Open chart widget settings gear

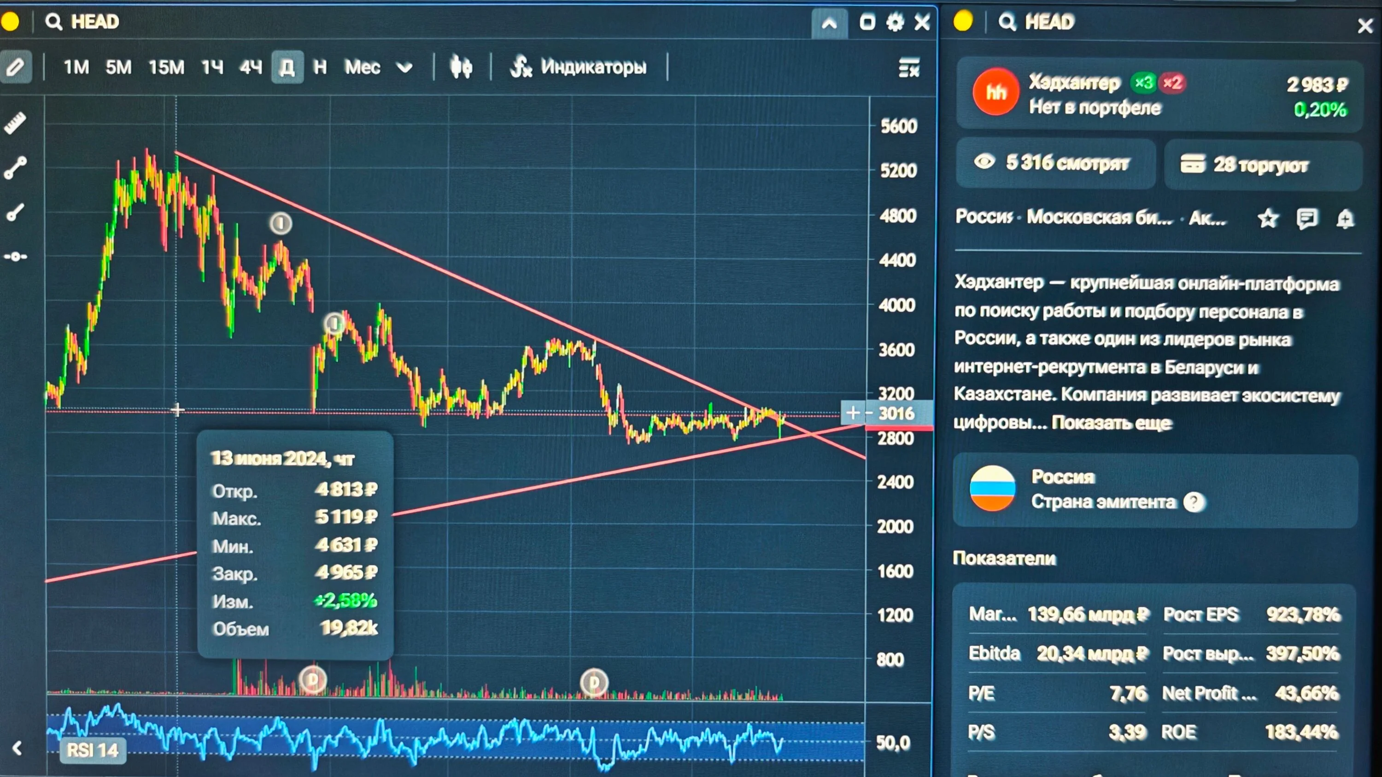(895, 23)
